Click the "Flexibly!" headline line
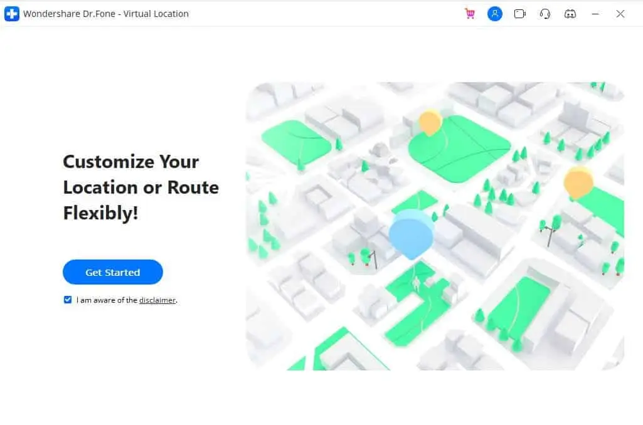Image resolution: width=643 pixels, height=425 pixels. coord(100,213)
